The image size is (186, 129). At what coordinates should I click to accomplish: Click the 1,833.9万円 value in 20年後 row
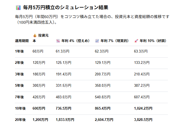coord(65,120)
